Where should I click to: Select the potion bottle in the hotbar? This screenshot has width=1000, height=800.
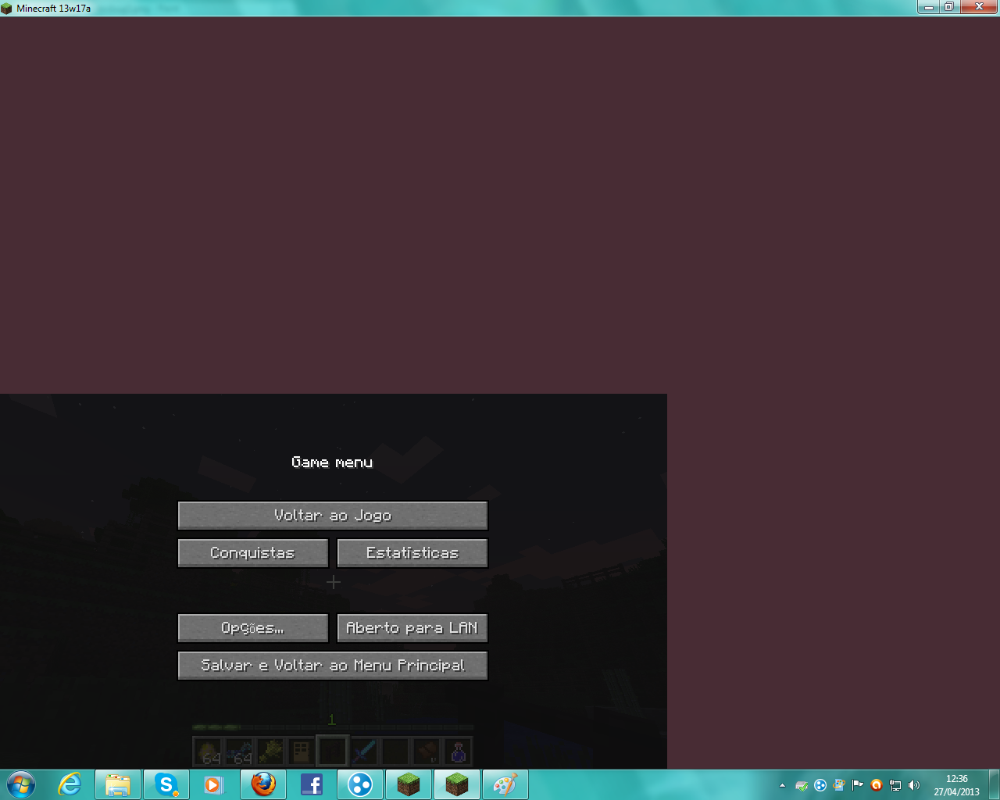click(x=458, y=752)
